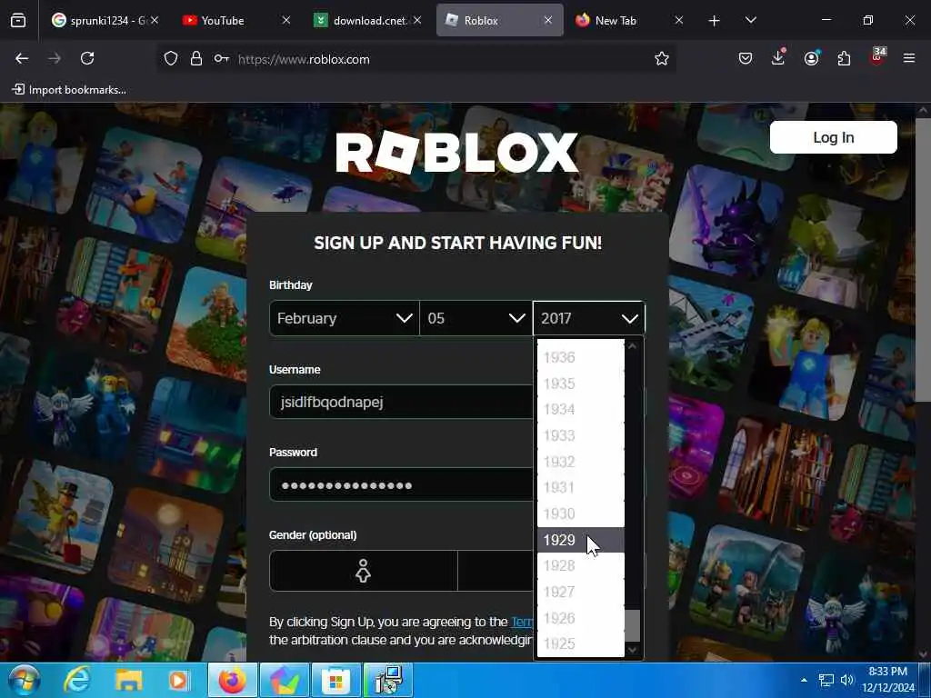Click the padlock site information icon
The width and height of the screenshot is (931, 698).
[196, 59]
